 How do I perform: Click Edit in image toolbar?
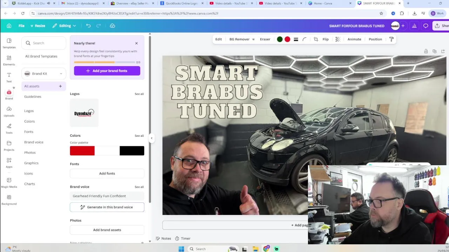click(x=219, y=39)
